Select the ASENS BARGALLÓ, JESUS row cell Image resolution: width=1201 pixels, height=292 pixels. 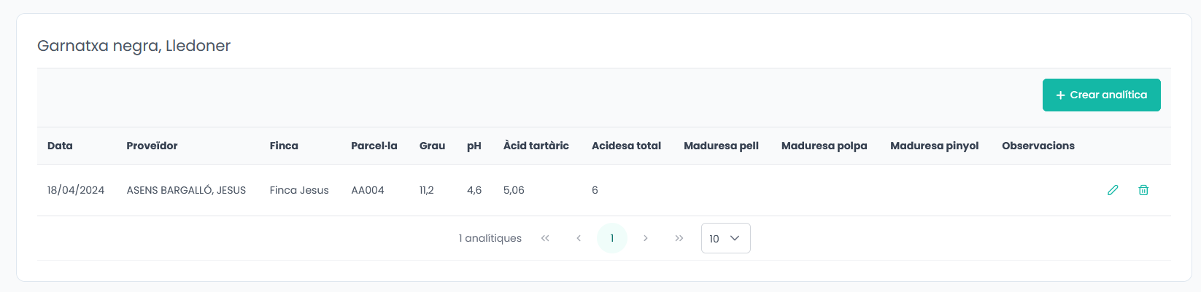point(186,190)
